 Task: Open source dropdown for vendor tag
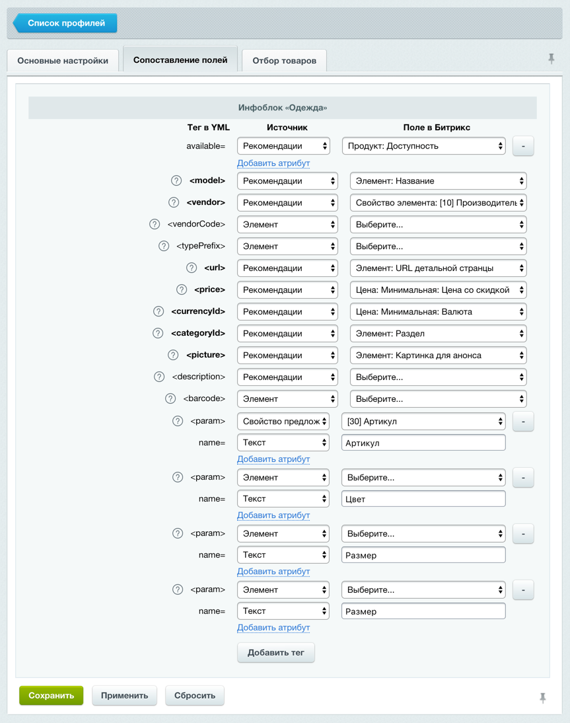tap(287, 203)
